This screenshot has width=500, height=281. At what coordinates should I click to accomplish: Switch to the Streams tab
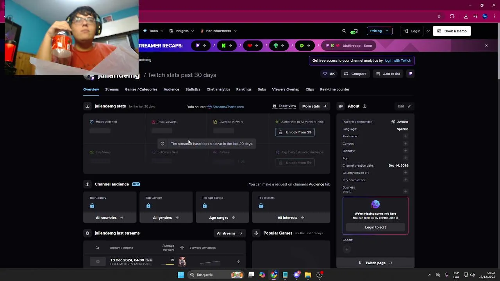(x=112, y=89)
